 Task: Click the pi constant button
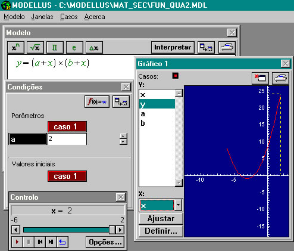pos(55,48)
